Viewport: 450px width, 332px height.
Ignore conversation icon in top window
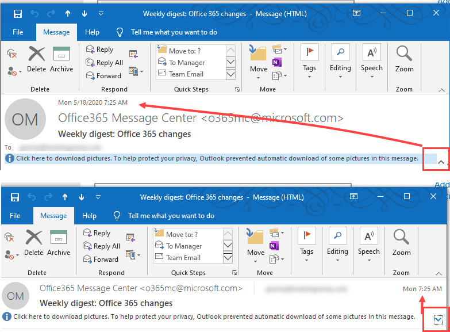click(x=12, y=53)
